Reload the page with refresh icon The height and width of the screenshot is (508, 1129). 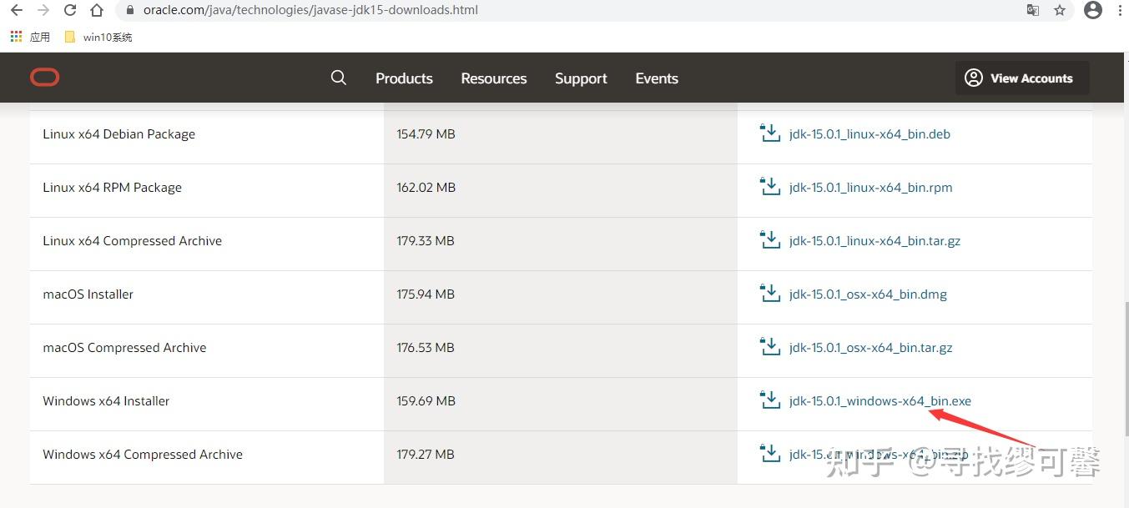click(x=70, y=10)
